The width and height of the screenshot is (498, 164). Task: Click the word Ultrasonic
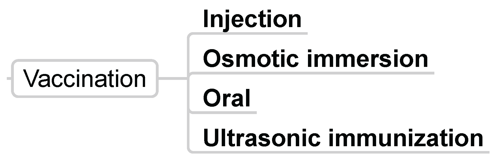(262, 138)
